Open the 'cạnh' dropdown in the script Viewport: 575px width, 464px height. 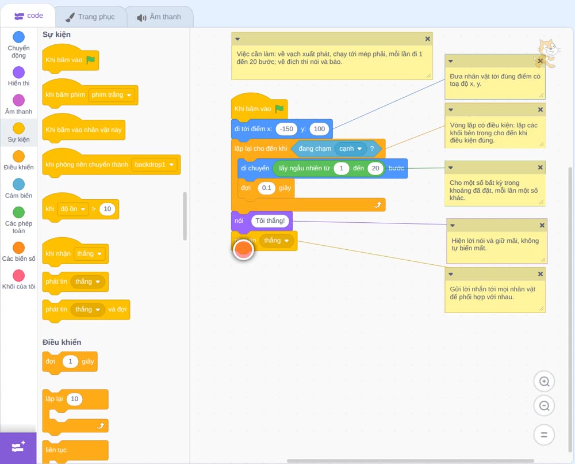click(x=350, y=149)
